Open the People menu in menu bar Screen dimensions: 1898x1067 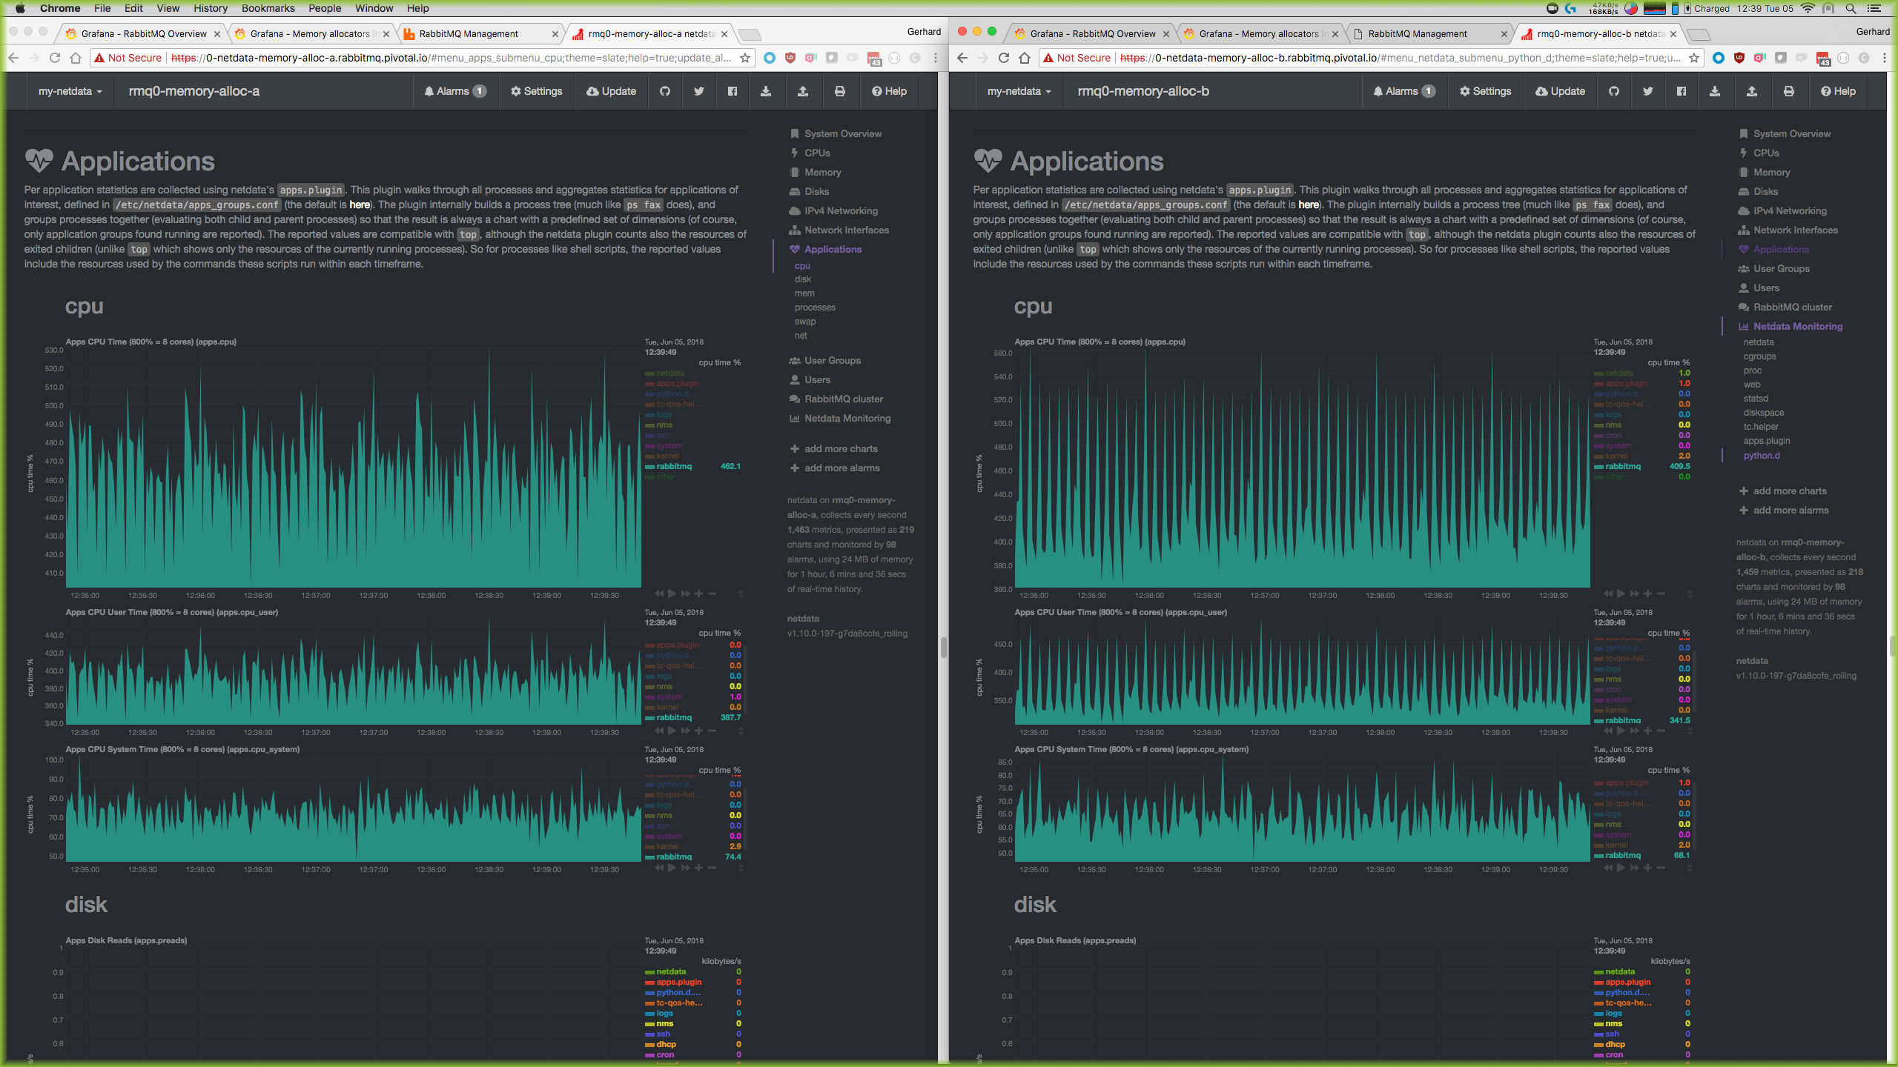[x=325, y=8]
